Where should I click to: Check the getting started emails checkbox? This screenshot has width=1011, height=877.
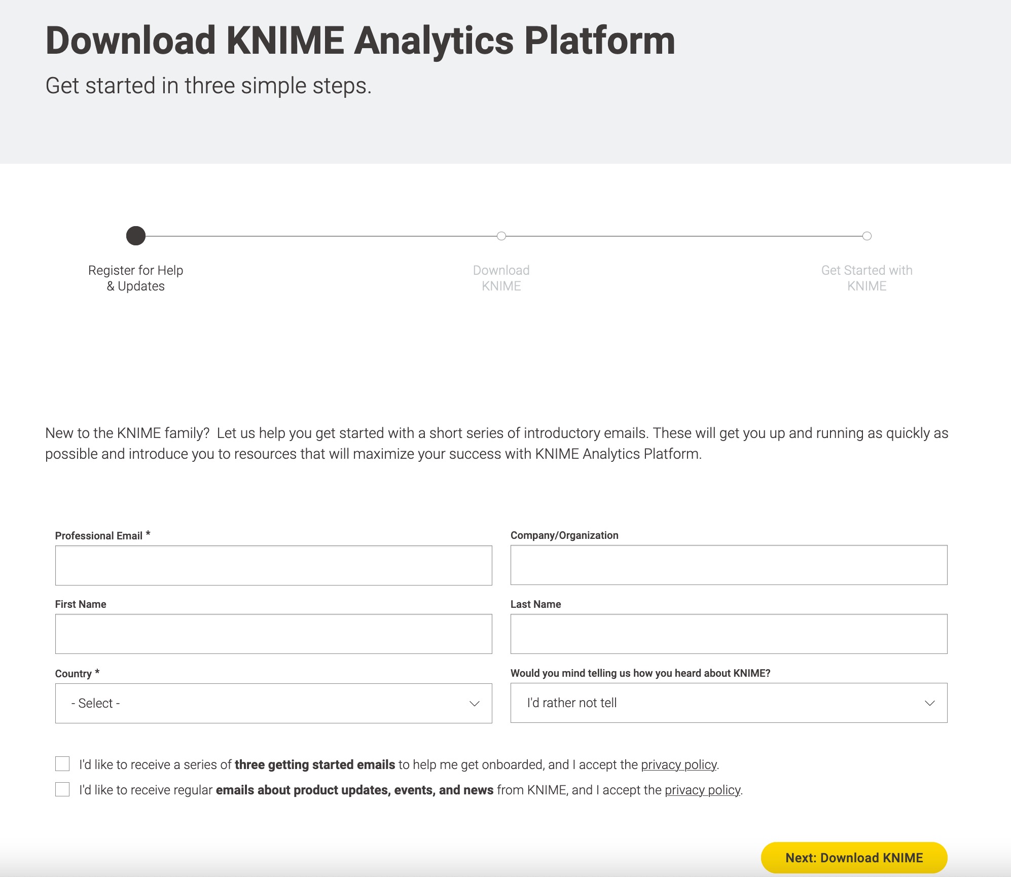click(62, 764)
